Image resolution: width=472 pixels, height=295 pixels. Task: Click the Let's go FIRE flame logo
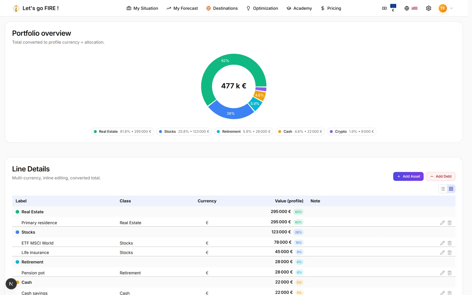(16, 8)
